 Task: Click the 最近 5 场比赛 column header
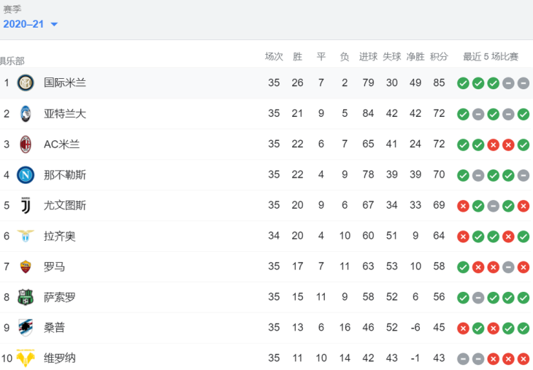[491, 56]
